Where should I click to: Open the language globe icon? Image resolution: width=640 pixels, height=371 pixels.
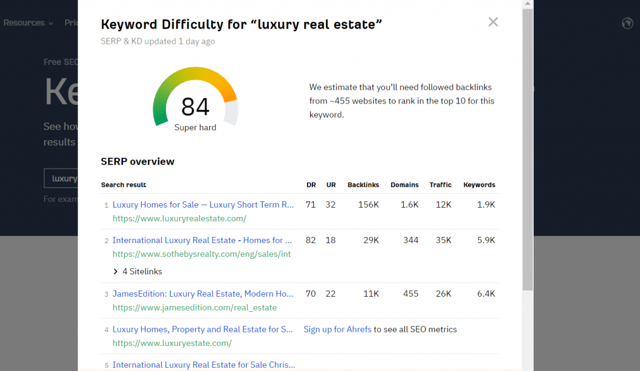(x=627, y=23)
